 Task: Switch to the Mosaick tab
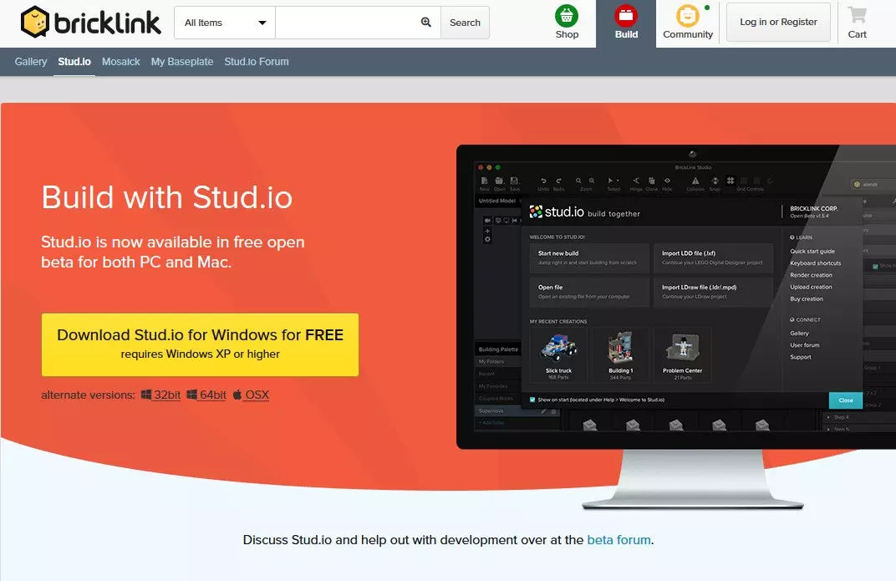[x=121, y=62]
